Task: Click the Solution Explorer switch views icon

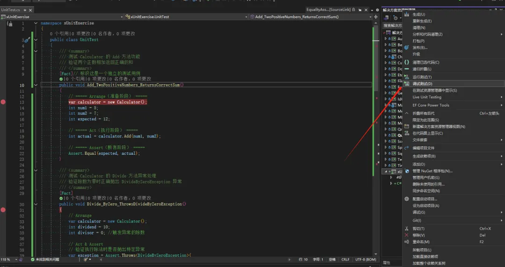Action: (387, 18)
